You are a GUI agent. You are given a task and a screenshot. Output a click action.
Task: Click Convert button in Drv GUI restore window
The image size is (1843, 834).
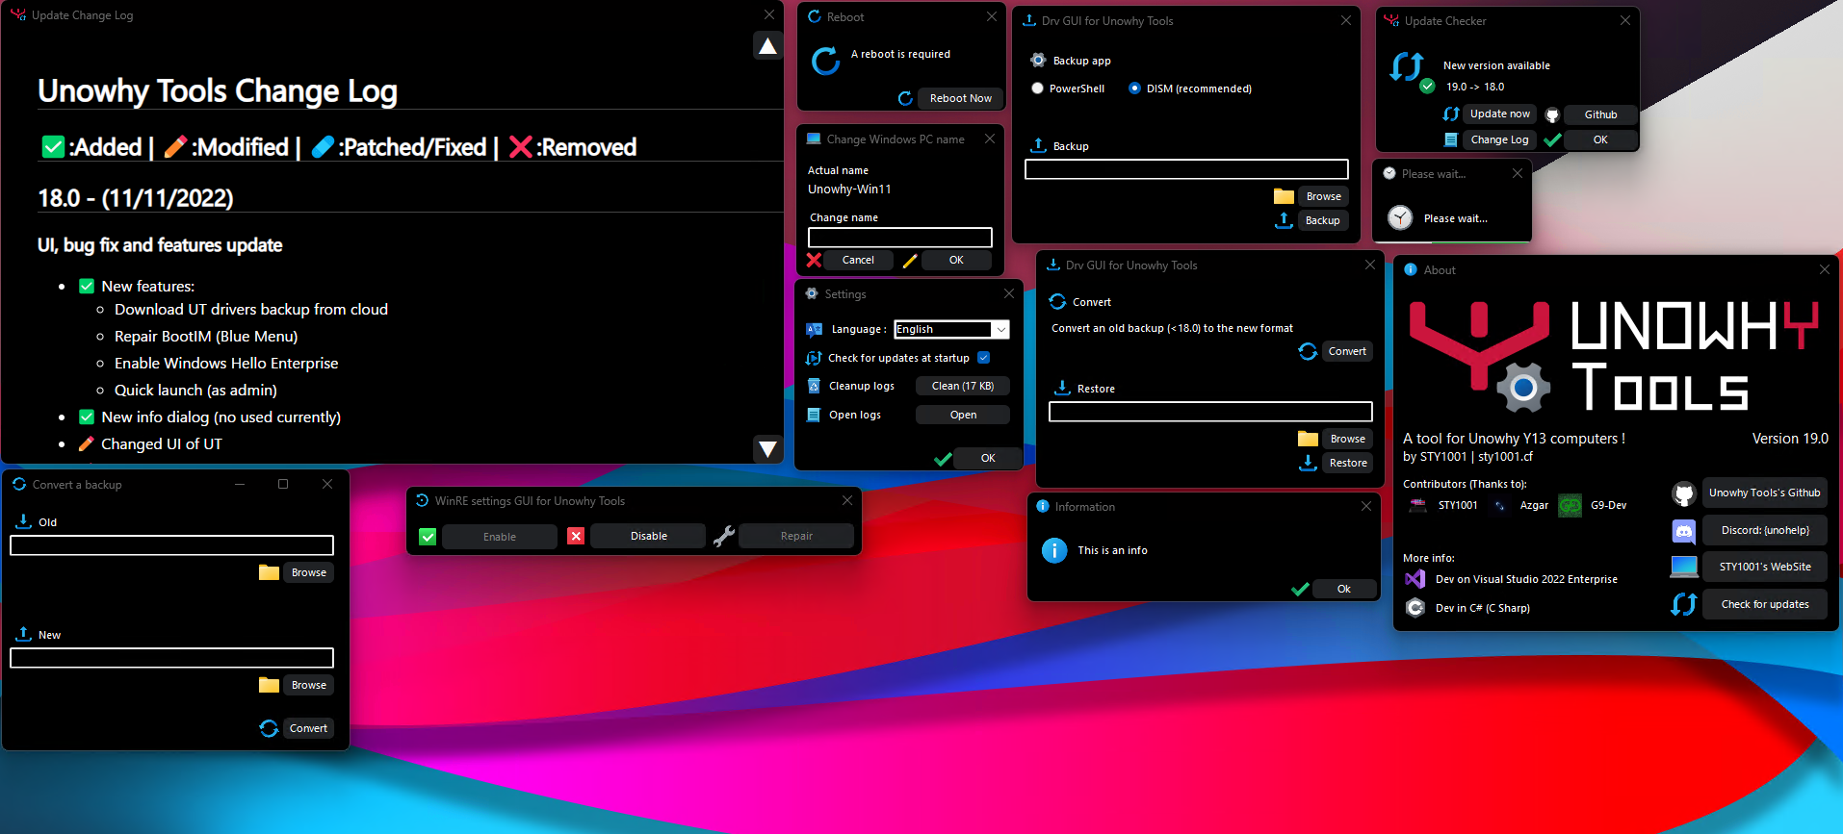coord(1347,351)
